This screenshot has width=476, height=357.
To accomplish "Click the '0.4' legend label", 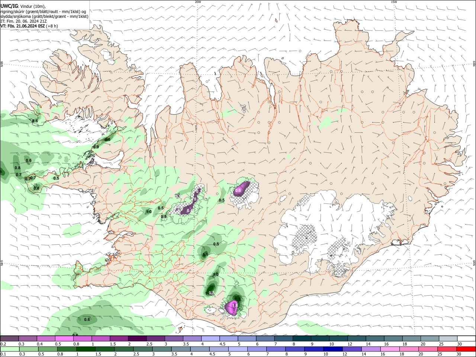I will click(x=40, y=344).
